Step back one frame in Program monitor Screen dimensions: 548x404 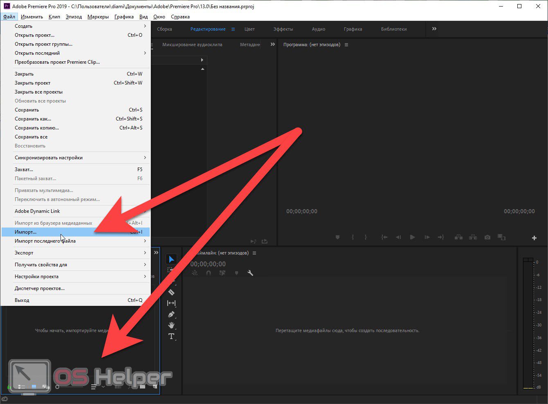398,237
